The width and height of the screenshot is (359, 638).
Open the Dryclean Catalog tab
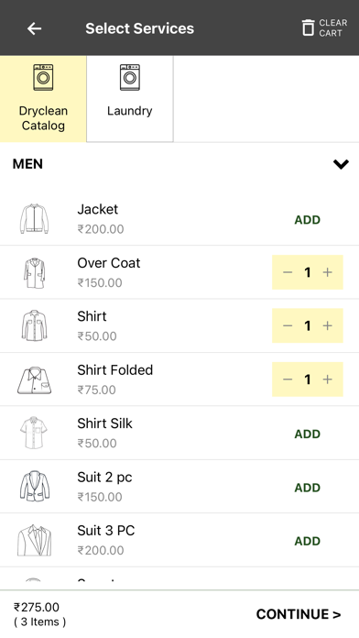pyautogui.click(x=43, y=99)
